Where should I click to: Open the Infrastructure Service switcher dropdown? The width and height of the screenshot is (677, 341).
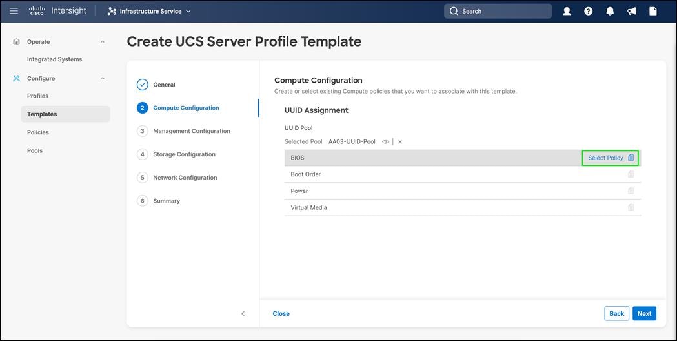click(149, 11)
